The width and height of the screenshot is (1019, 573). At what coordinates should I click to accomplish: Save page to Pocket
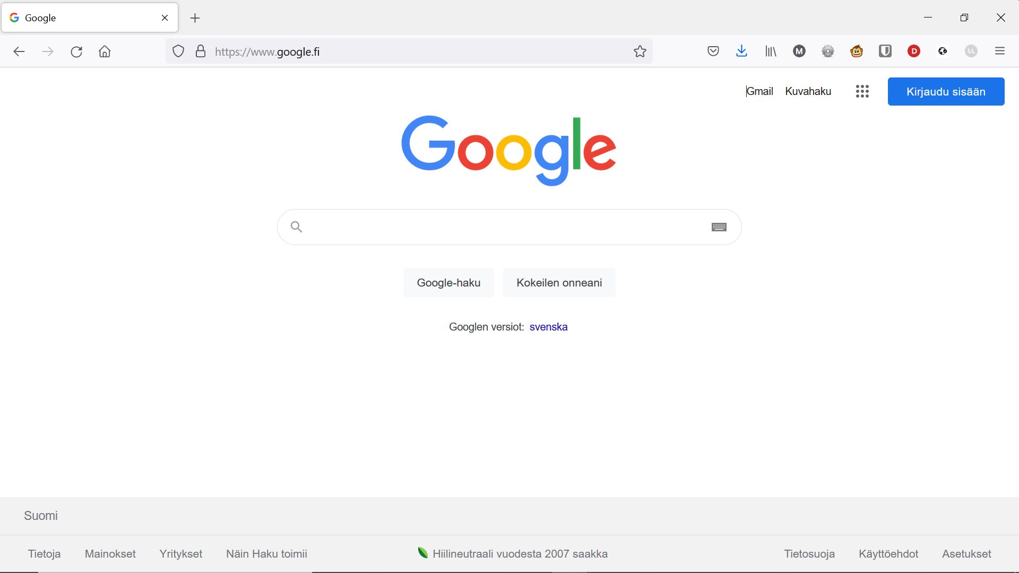(713, 51)
